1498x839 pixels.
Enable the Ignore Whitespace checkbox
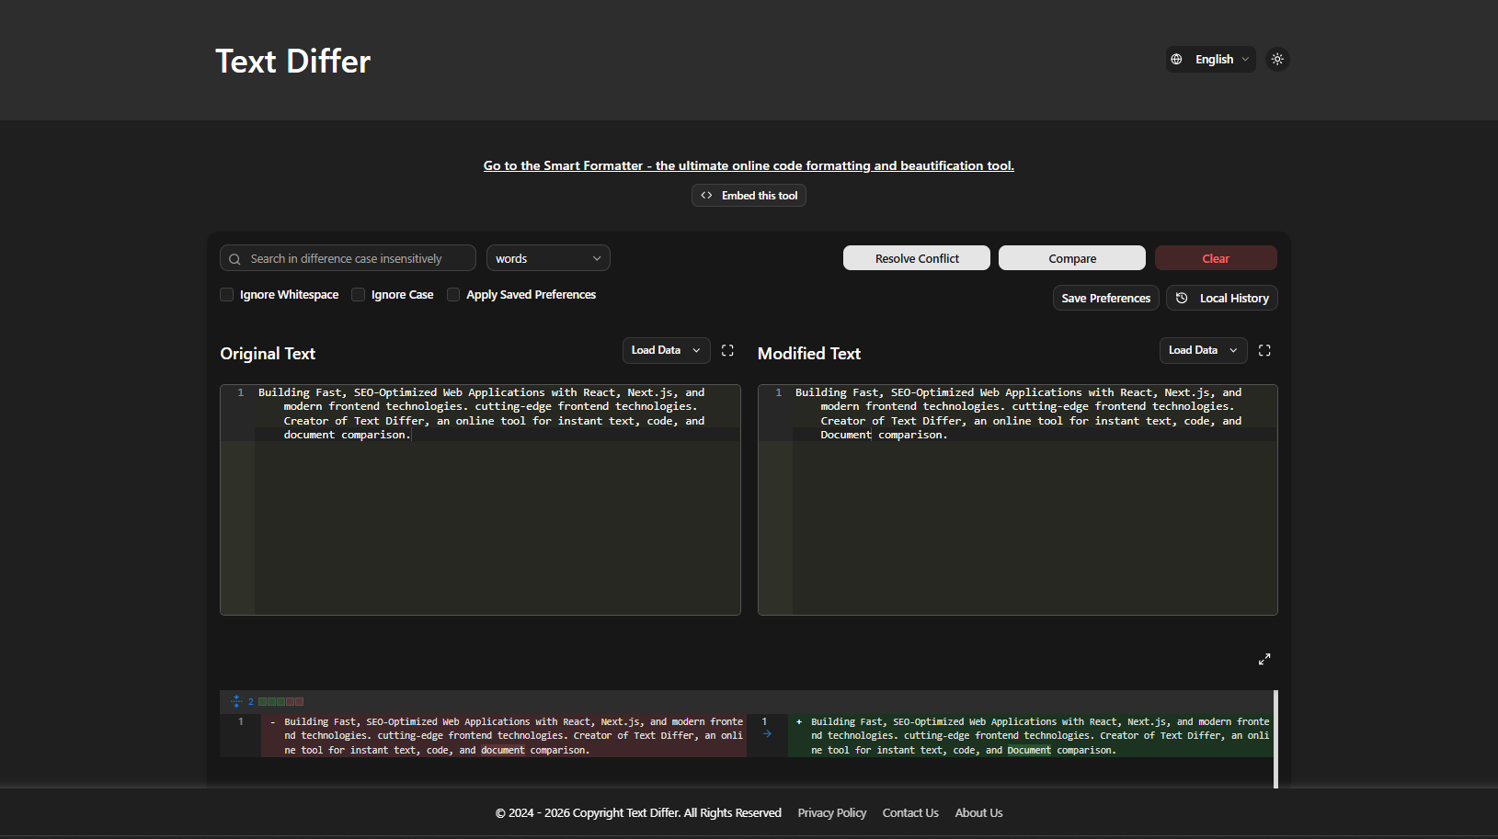click(226, 295)
